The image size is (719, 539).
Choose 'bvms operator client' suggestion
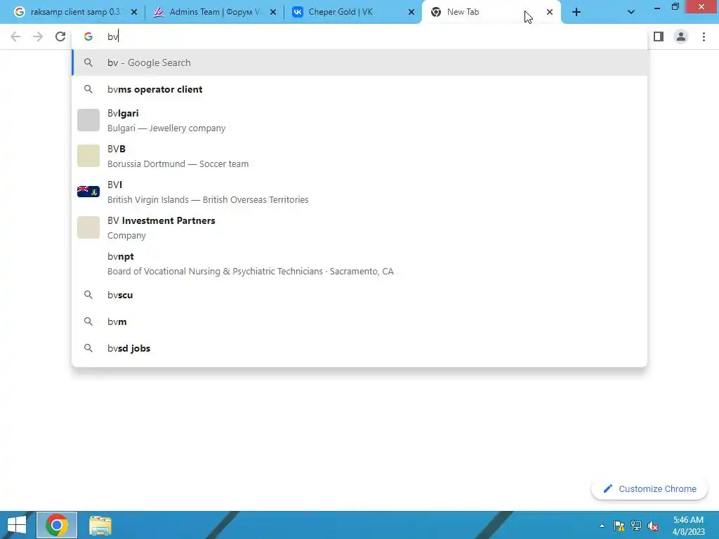pyautogui.click(x=359, y=89)
